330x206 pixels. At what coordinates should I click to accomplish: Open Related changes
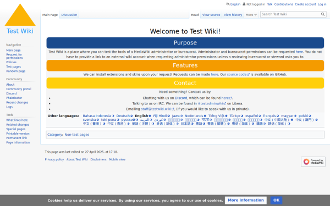(x=18, y=125)
